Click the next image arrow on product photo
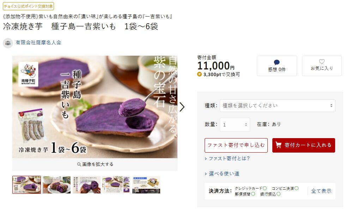This screenshot has height=210, width=345. click(182, 107)
